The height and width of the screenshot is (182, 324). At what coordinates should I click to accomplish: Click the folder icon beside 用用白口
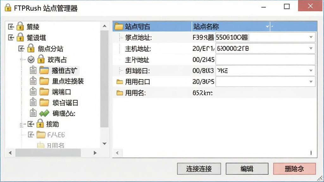click(120, 82)
